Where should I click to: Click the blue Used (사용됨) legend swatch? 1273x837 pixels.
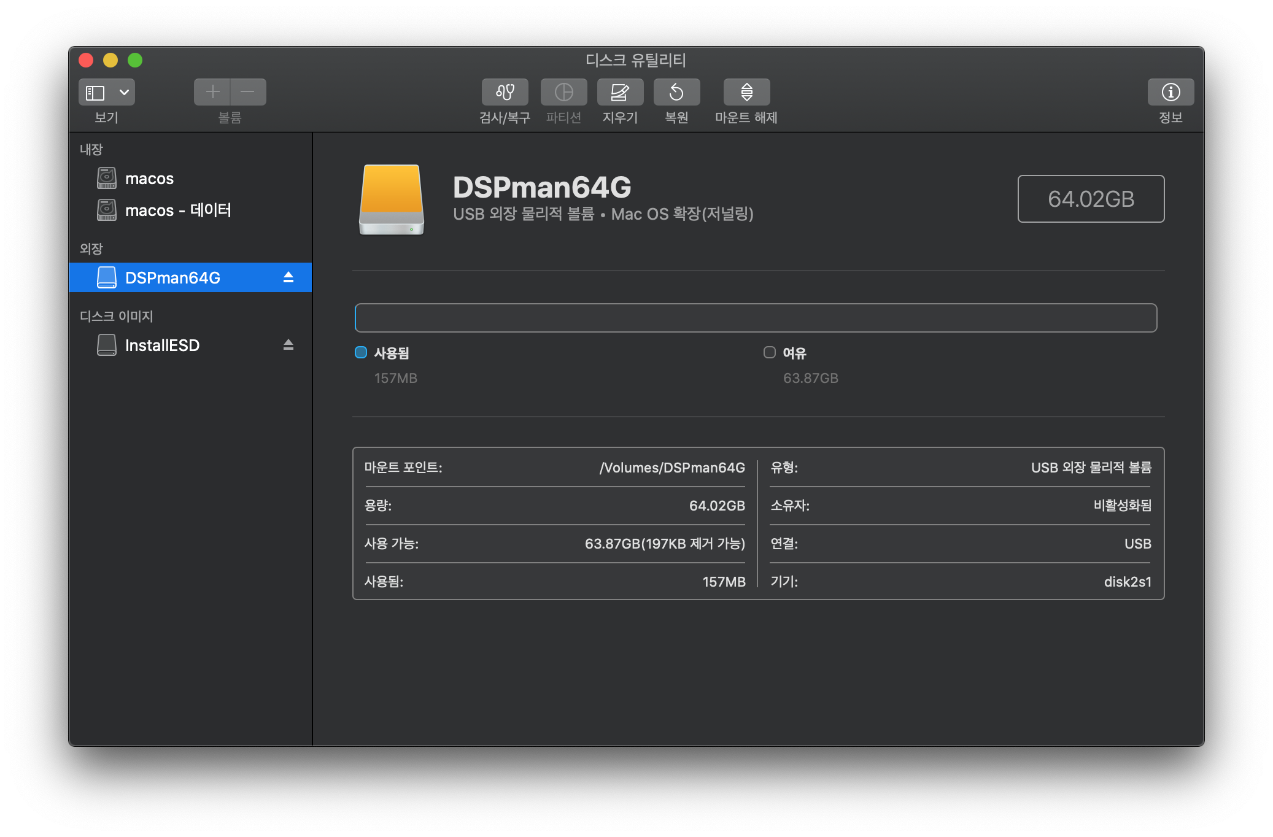point(361,352)
